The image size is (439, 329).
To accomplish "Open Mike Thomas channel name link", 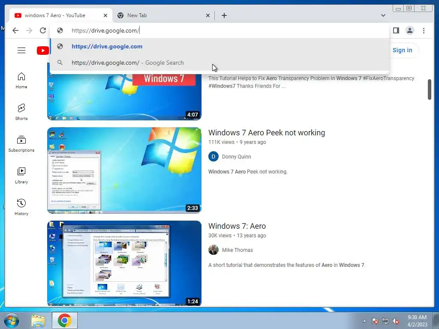I will tap(238, 250).
